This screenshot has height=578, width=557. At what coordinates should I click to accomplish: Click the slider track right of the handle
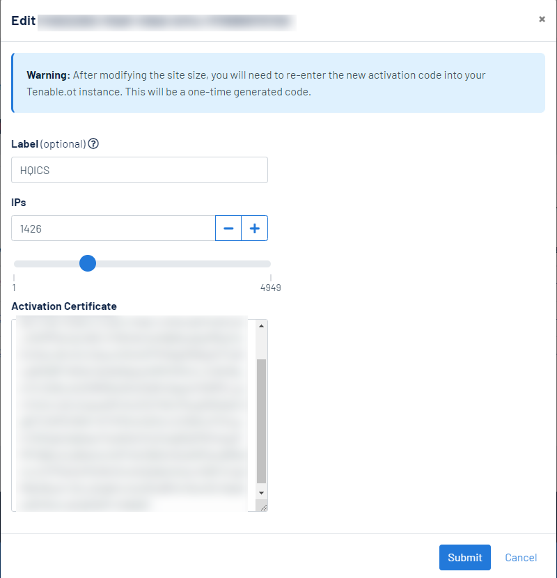coord(181,264)
